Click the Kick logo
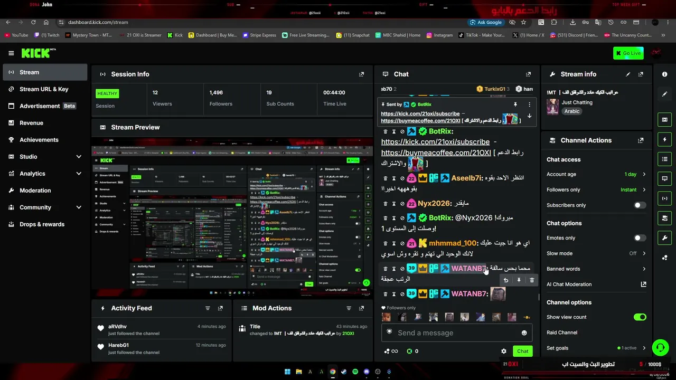676x380 pixels. click(x=38, y=53)
